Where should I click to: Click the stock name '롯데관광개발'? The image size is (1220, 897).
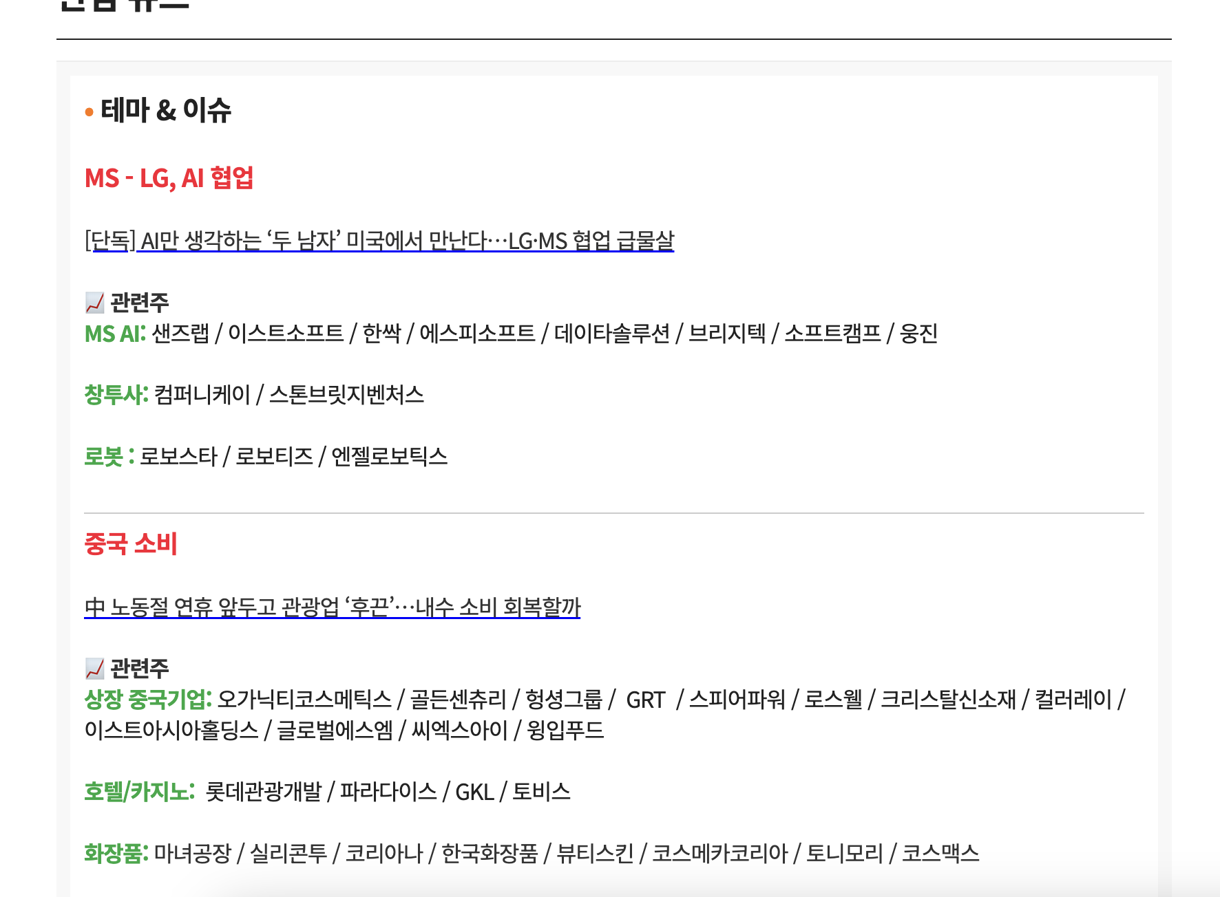tap(264, 792)
